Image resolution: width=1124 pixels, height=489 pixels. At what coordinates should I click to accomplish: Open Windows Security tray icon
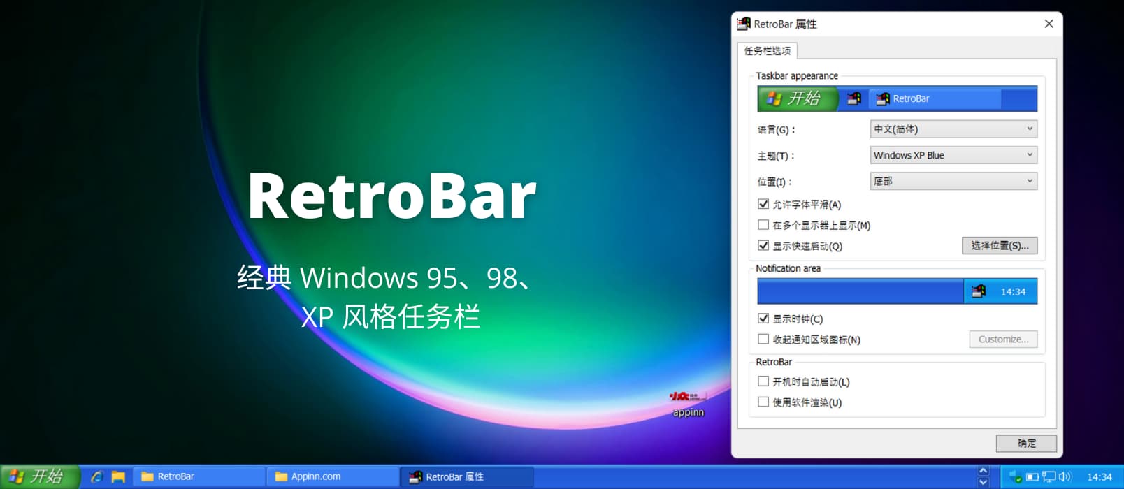click(x=1015, y=476)
